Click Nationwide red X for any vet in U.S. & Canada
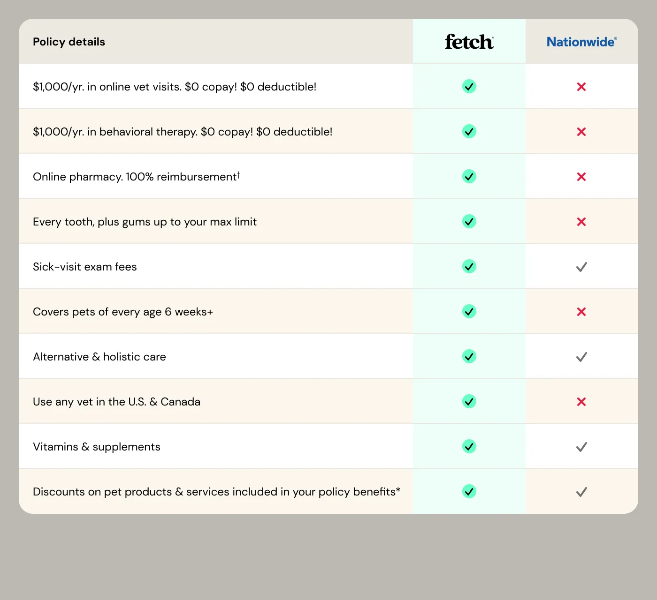657x600 pixels. 581,402
